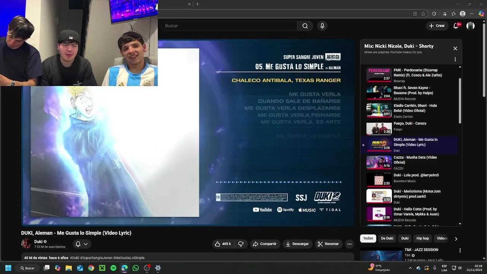Play Duki - Hello Cotto playlist item
Viewport: 487px width, 274px height.
410,214
